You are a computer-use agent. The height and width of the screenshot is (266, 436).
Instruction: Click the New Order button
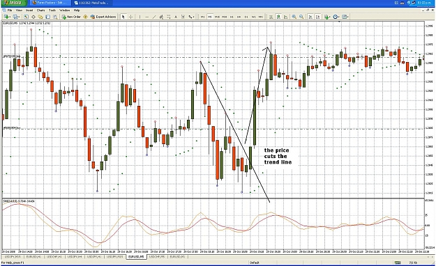click(71, 17)
